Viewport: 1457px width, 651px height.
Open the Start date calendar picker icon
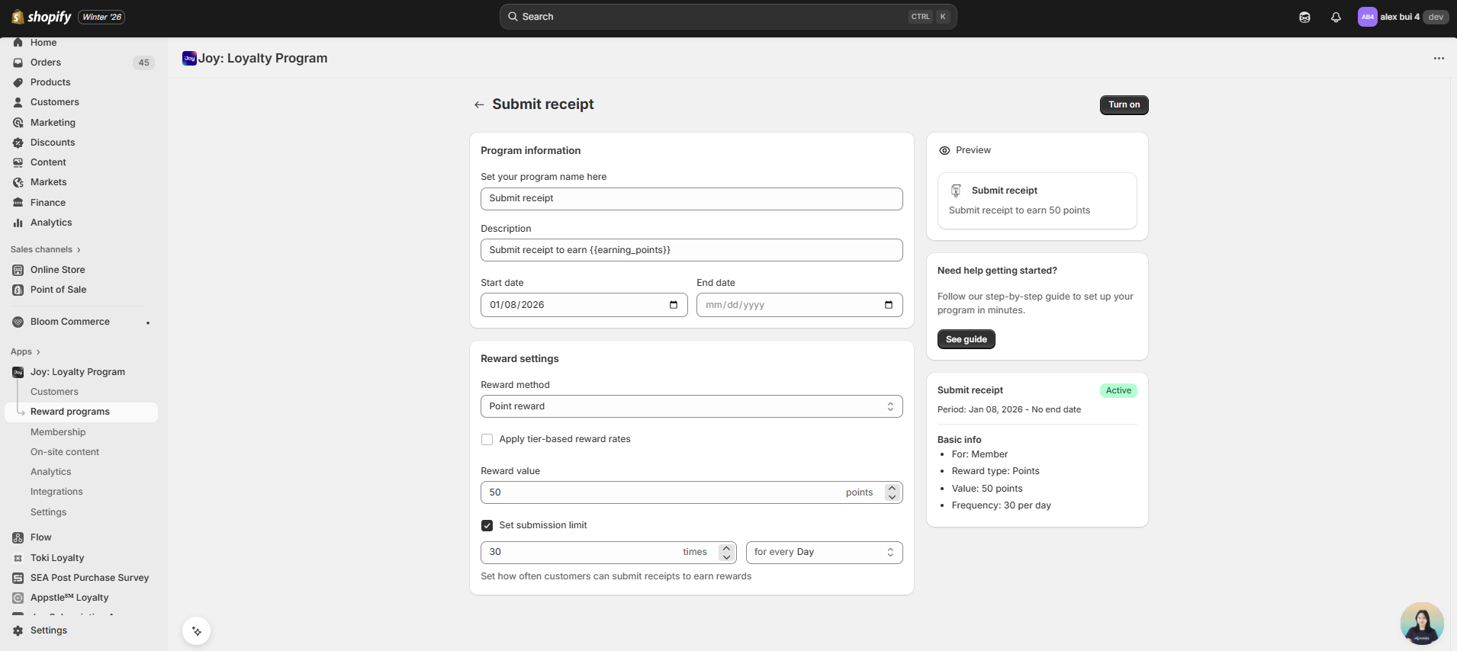(674, 305)
